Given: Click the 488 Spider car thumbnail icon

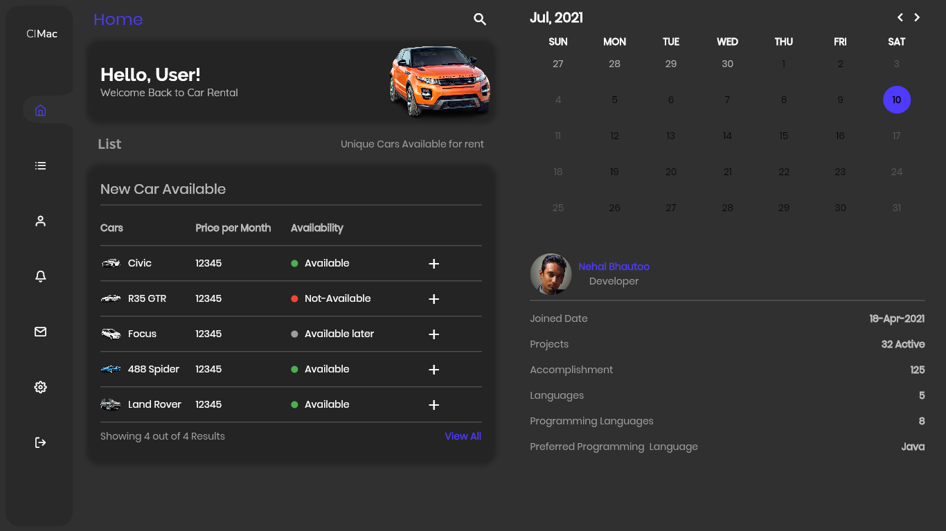Looking at the screenshot, I should coord(111,369).
